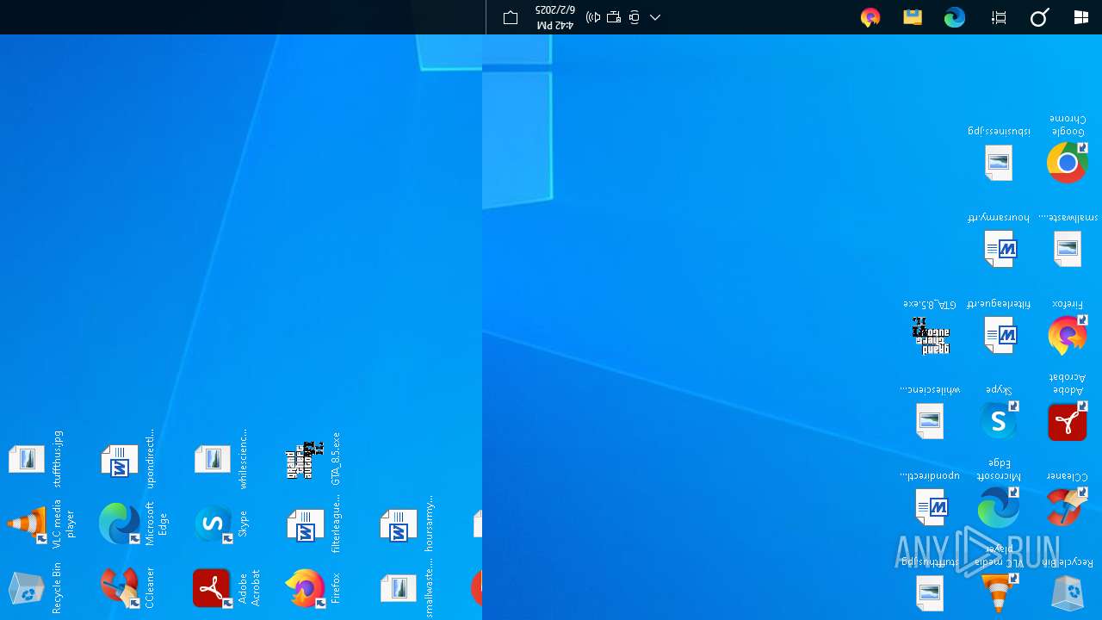Select Adobe Acrobat icon in sideways desktop
The width and height of the screenshot is (1102, 620).
pos(213,588)
